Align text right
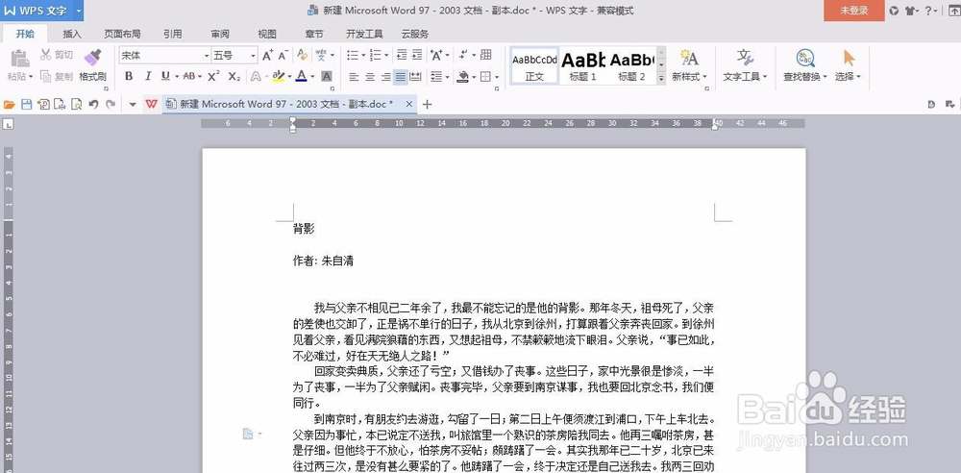The image size is (961, 473). (385, 77)
